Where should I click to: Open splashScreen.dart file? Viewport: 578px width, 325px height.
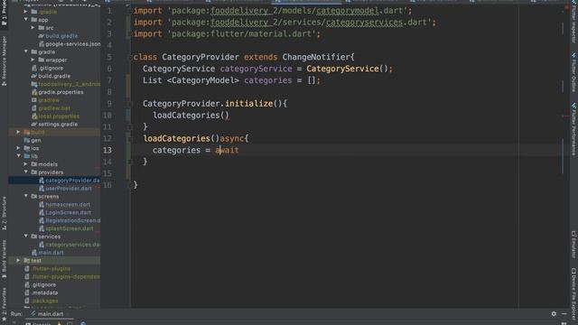(70, 228)
